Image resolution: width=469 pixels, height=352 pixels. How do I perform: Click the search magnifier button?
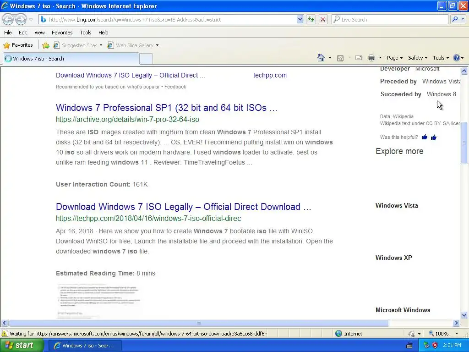pyautogui.click(x=455, y=19)
